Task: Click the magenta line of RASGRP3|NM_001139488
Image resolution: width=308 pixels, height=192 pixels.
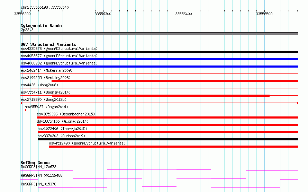Action: coord(159,178)
